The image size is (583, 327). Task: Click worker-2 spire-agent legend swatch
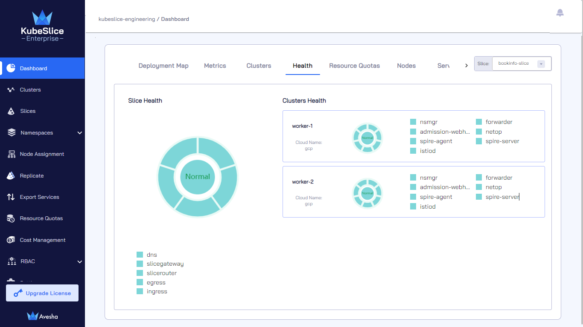[413, 197]
